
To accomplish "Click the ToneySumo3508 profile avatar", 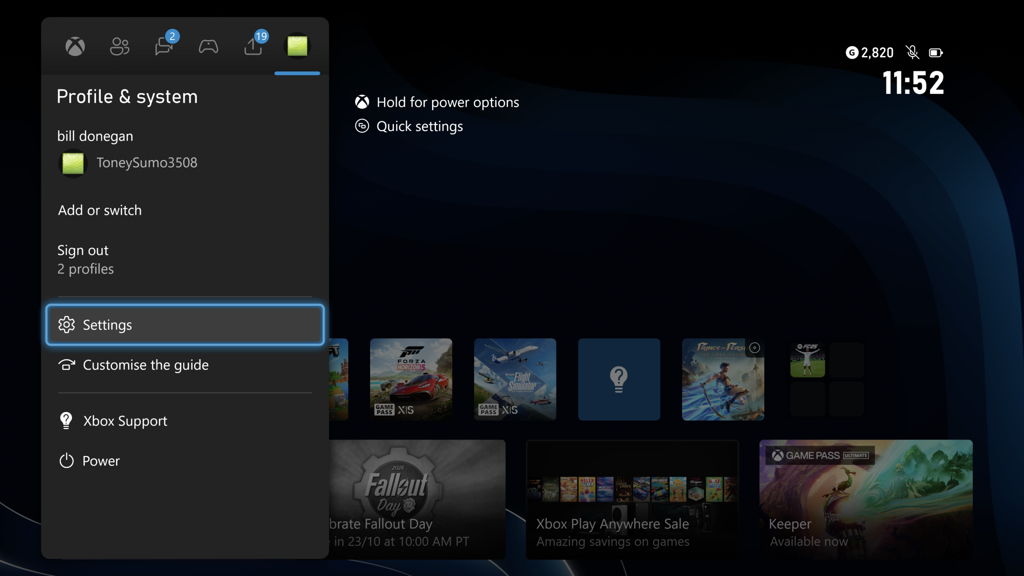I will click(73, 163).
